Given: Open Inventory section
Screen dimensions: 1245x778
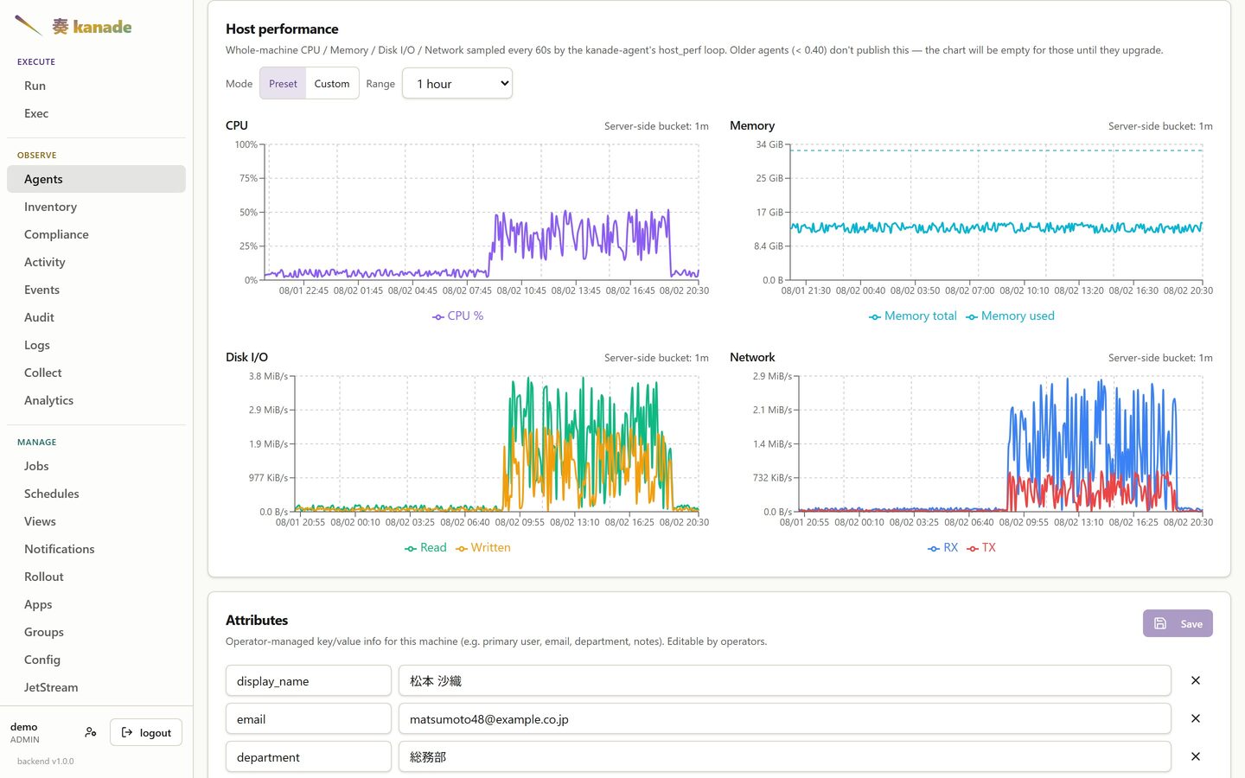Looking at the screenshot, I should click(x=96, y=207).
